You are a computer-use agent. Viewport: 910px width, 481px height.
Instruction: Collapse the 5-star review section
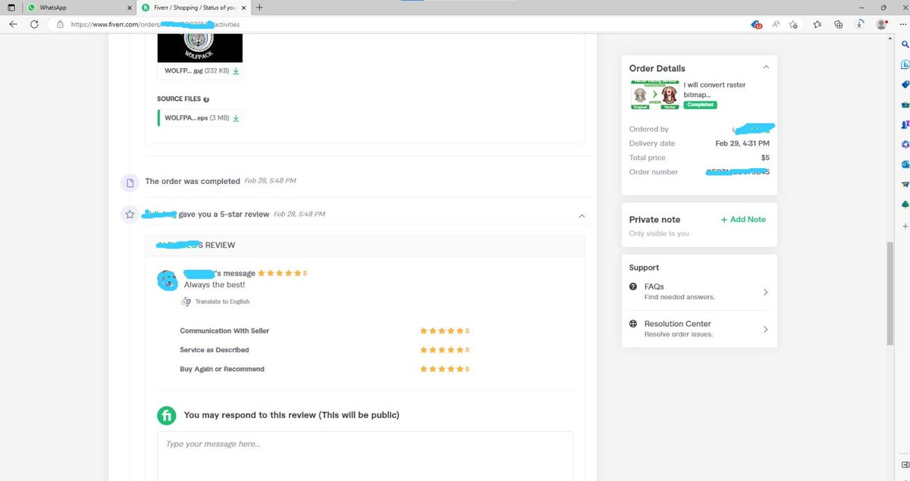582,216
